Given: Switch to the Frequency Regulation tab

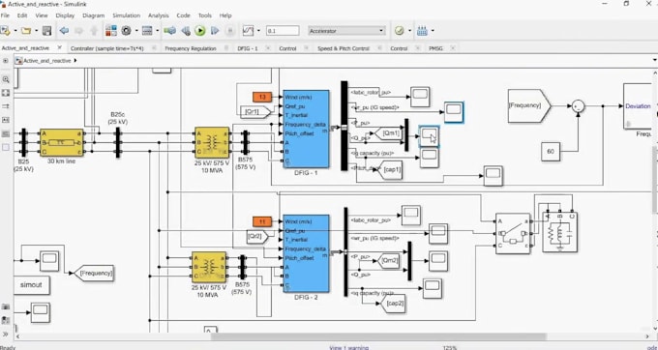Looking at the screenshot, I should pyautogui.click(x=190, y=48).
